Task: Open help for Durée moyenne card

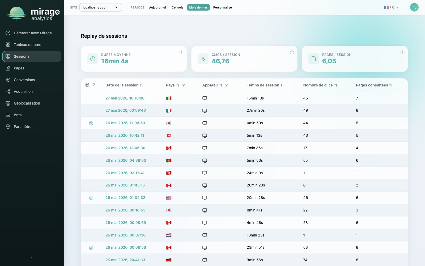Action: [x=181, y=52]
